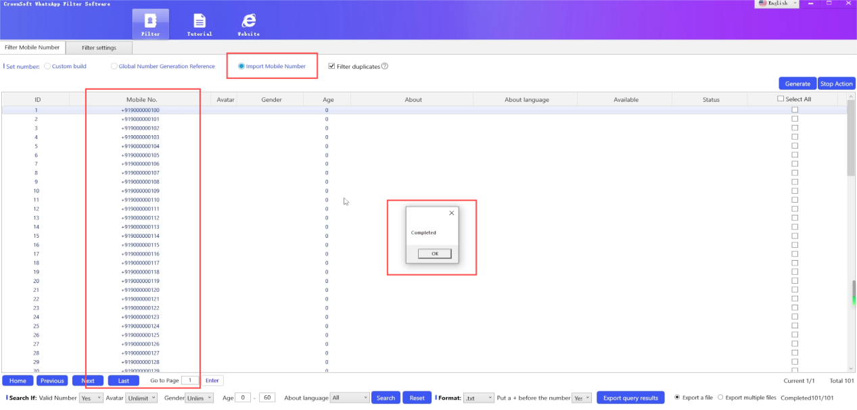Select the Custom build radio option
The image size is (857, 410).
coord(47,66)
